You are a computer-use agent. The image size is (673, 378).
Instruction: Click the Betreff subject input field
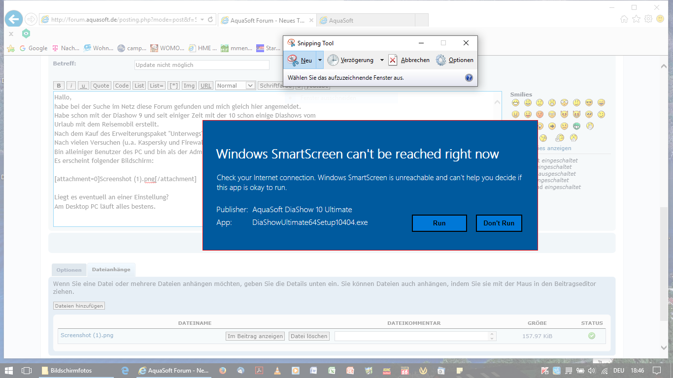(x=202, y=65)
